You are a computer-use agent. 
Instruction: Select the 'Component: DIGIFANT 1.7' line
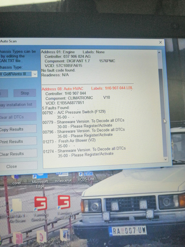(x=80, y=61)
